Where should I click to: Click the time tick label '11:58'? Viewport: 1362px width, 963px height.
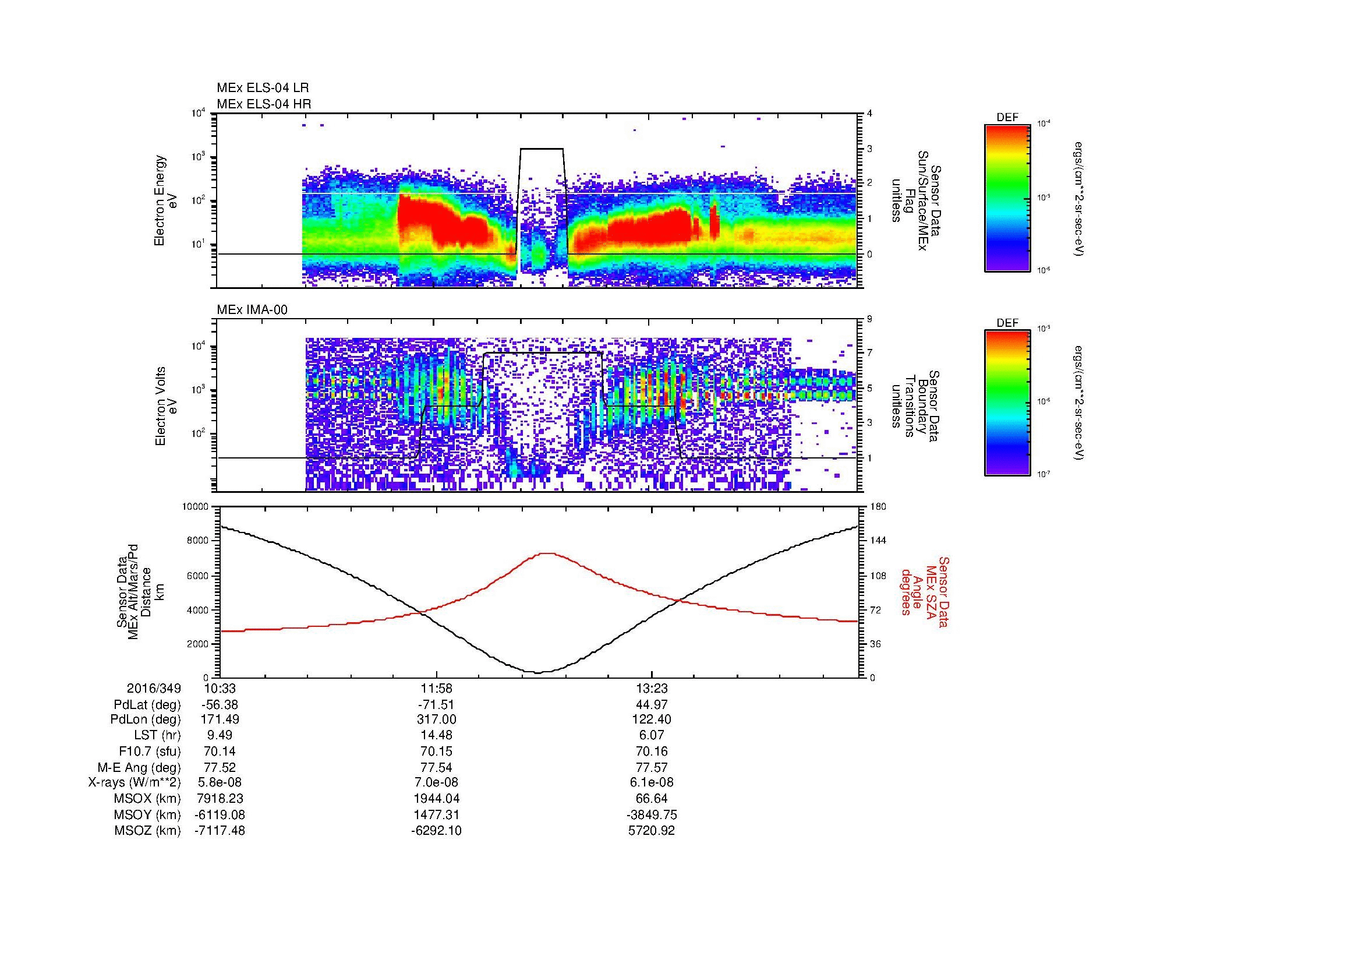436,688
